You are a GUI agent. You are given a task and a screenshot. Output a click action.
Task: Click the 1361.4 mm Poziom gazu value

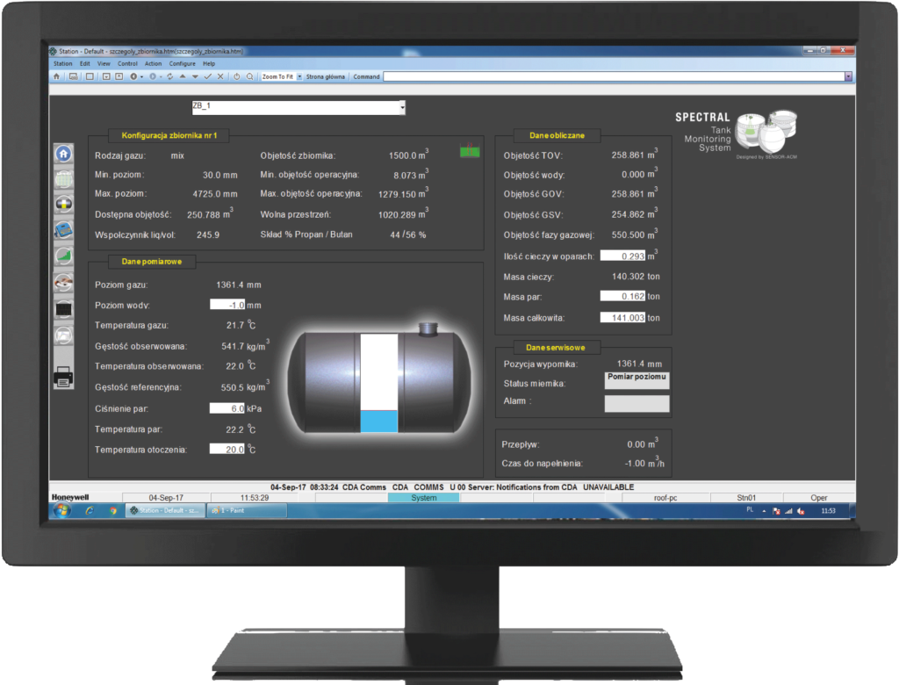239,285
